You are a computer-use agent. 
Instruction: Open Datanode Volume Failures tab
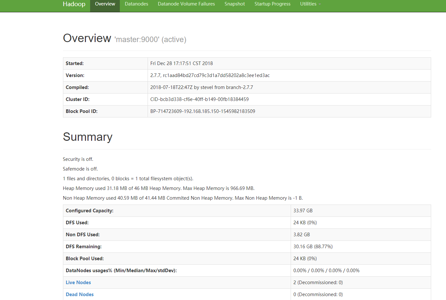tap(186, 4)
